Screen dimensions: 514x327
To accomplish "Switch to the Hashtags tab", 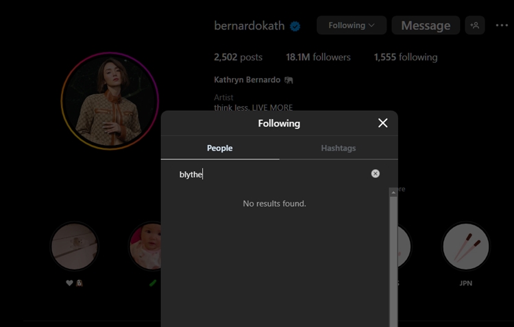I will (339, 148).
